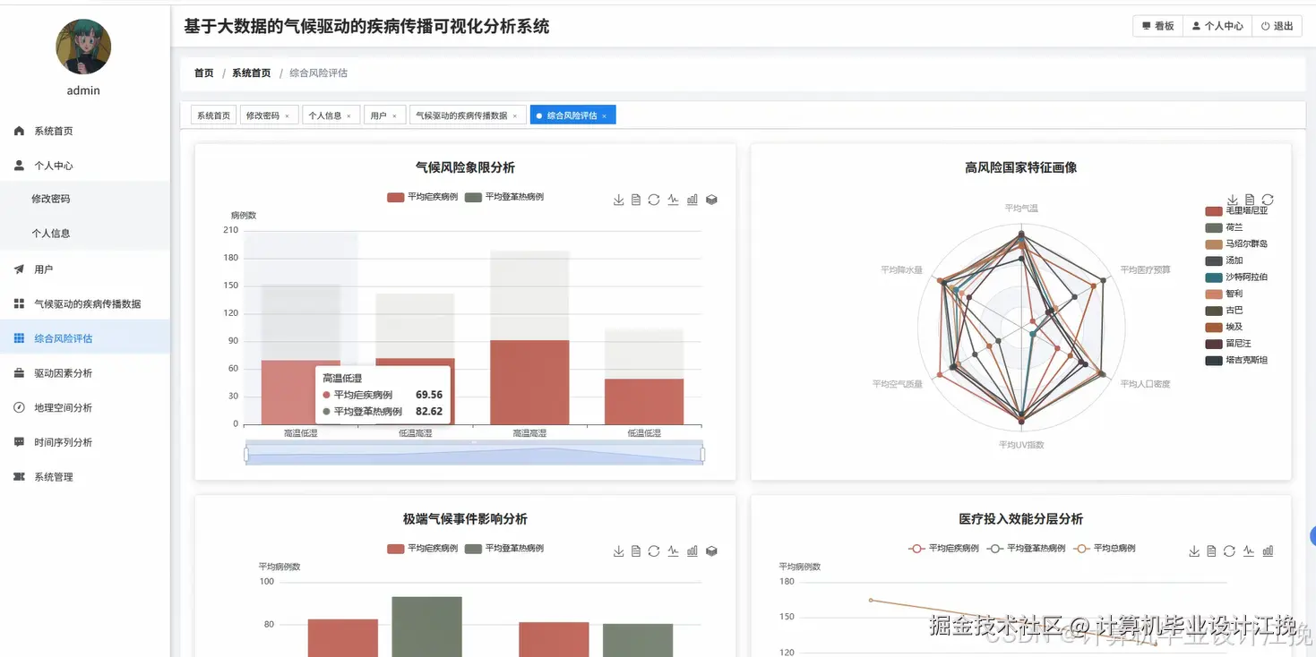Expand the 系统管理 sidebar menu
This screenshot has width=1316, height=657.
(x=85, y=477)
